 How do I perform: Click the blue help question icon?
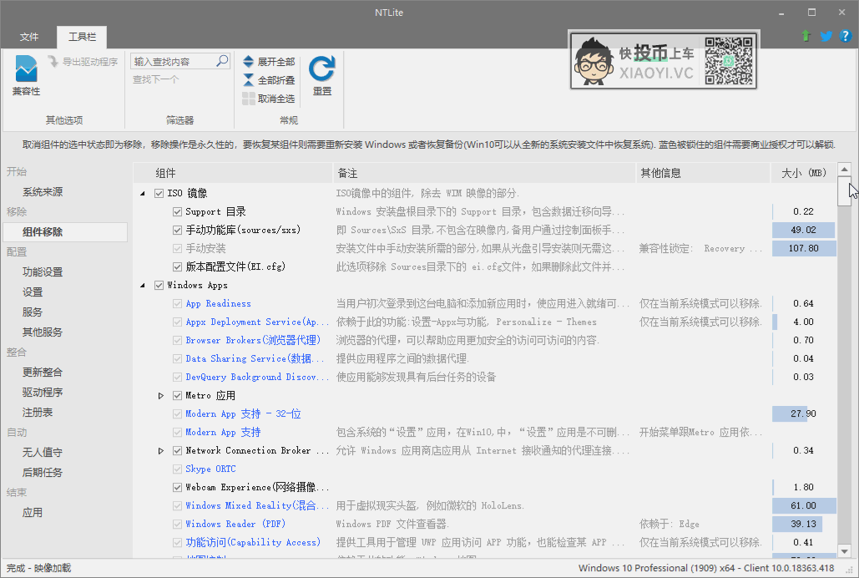tap(845, 36)
